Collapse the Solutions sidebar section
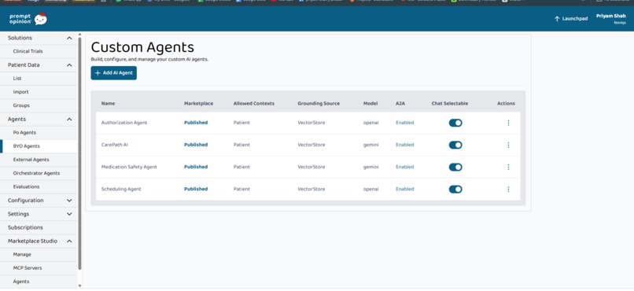The height and width of the screenshot is (291, 634). point(69,38)
